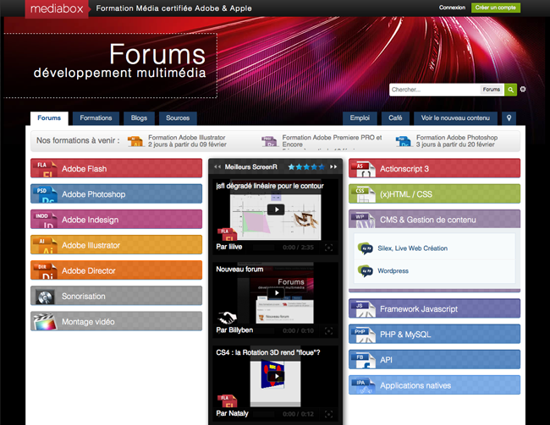
Task: Click the green search magnifier button
Action: (x=510, y=90)
